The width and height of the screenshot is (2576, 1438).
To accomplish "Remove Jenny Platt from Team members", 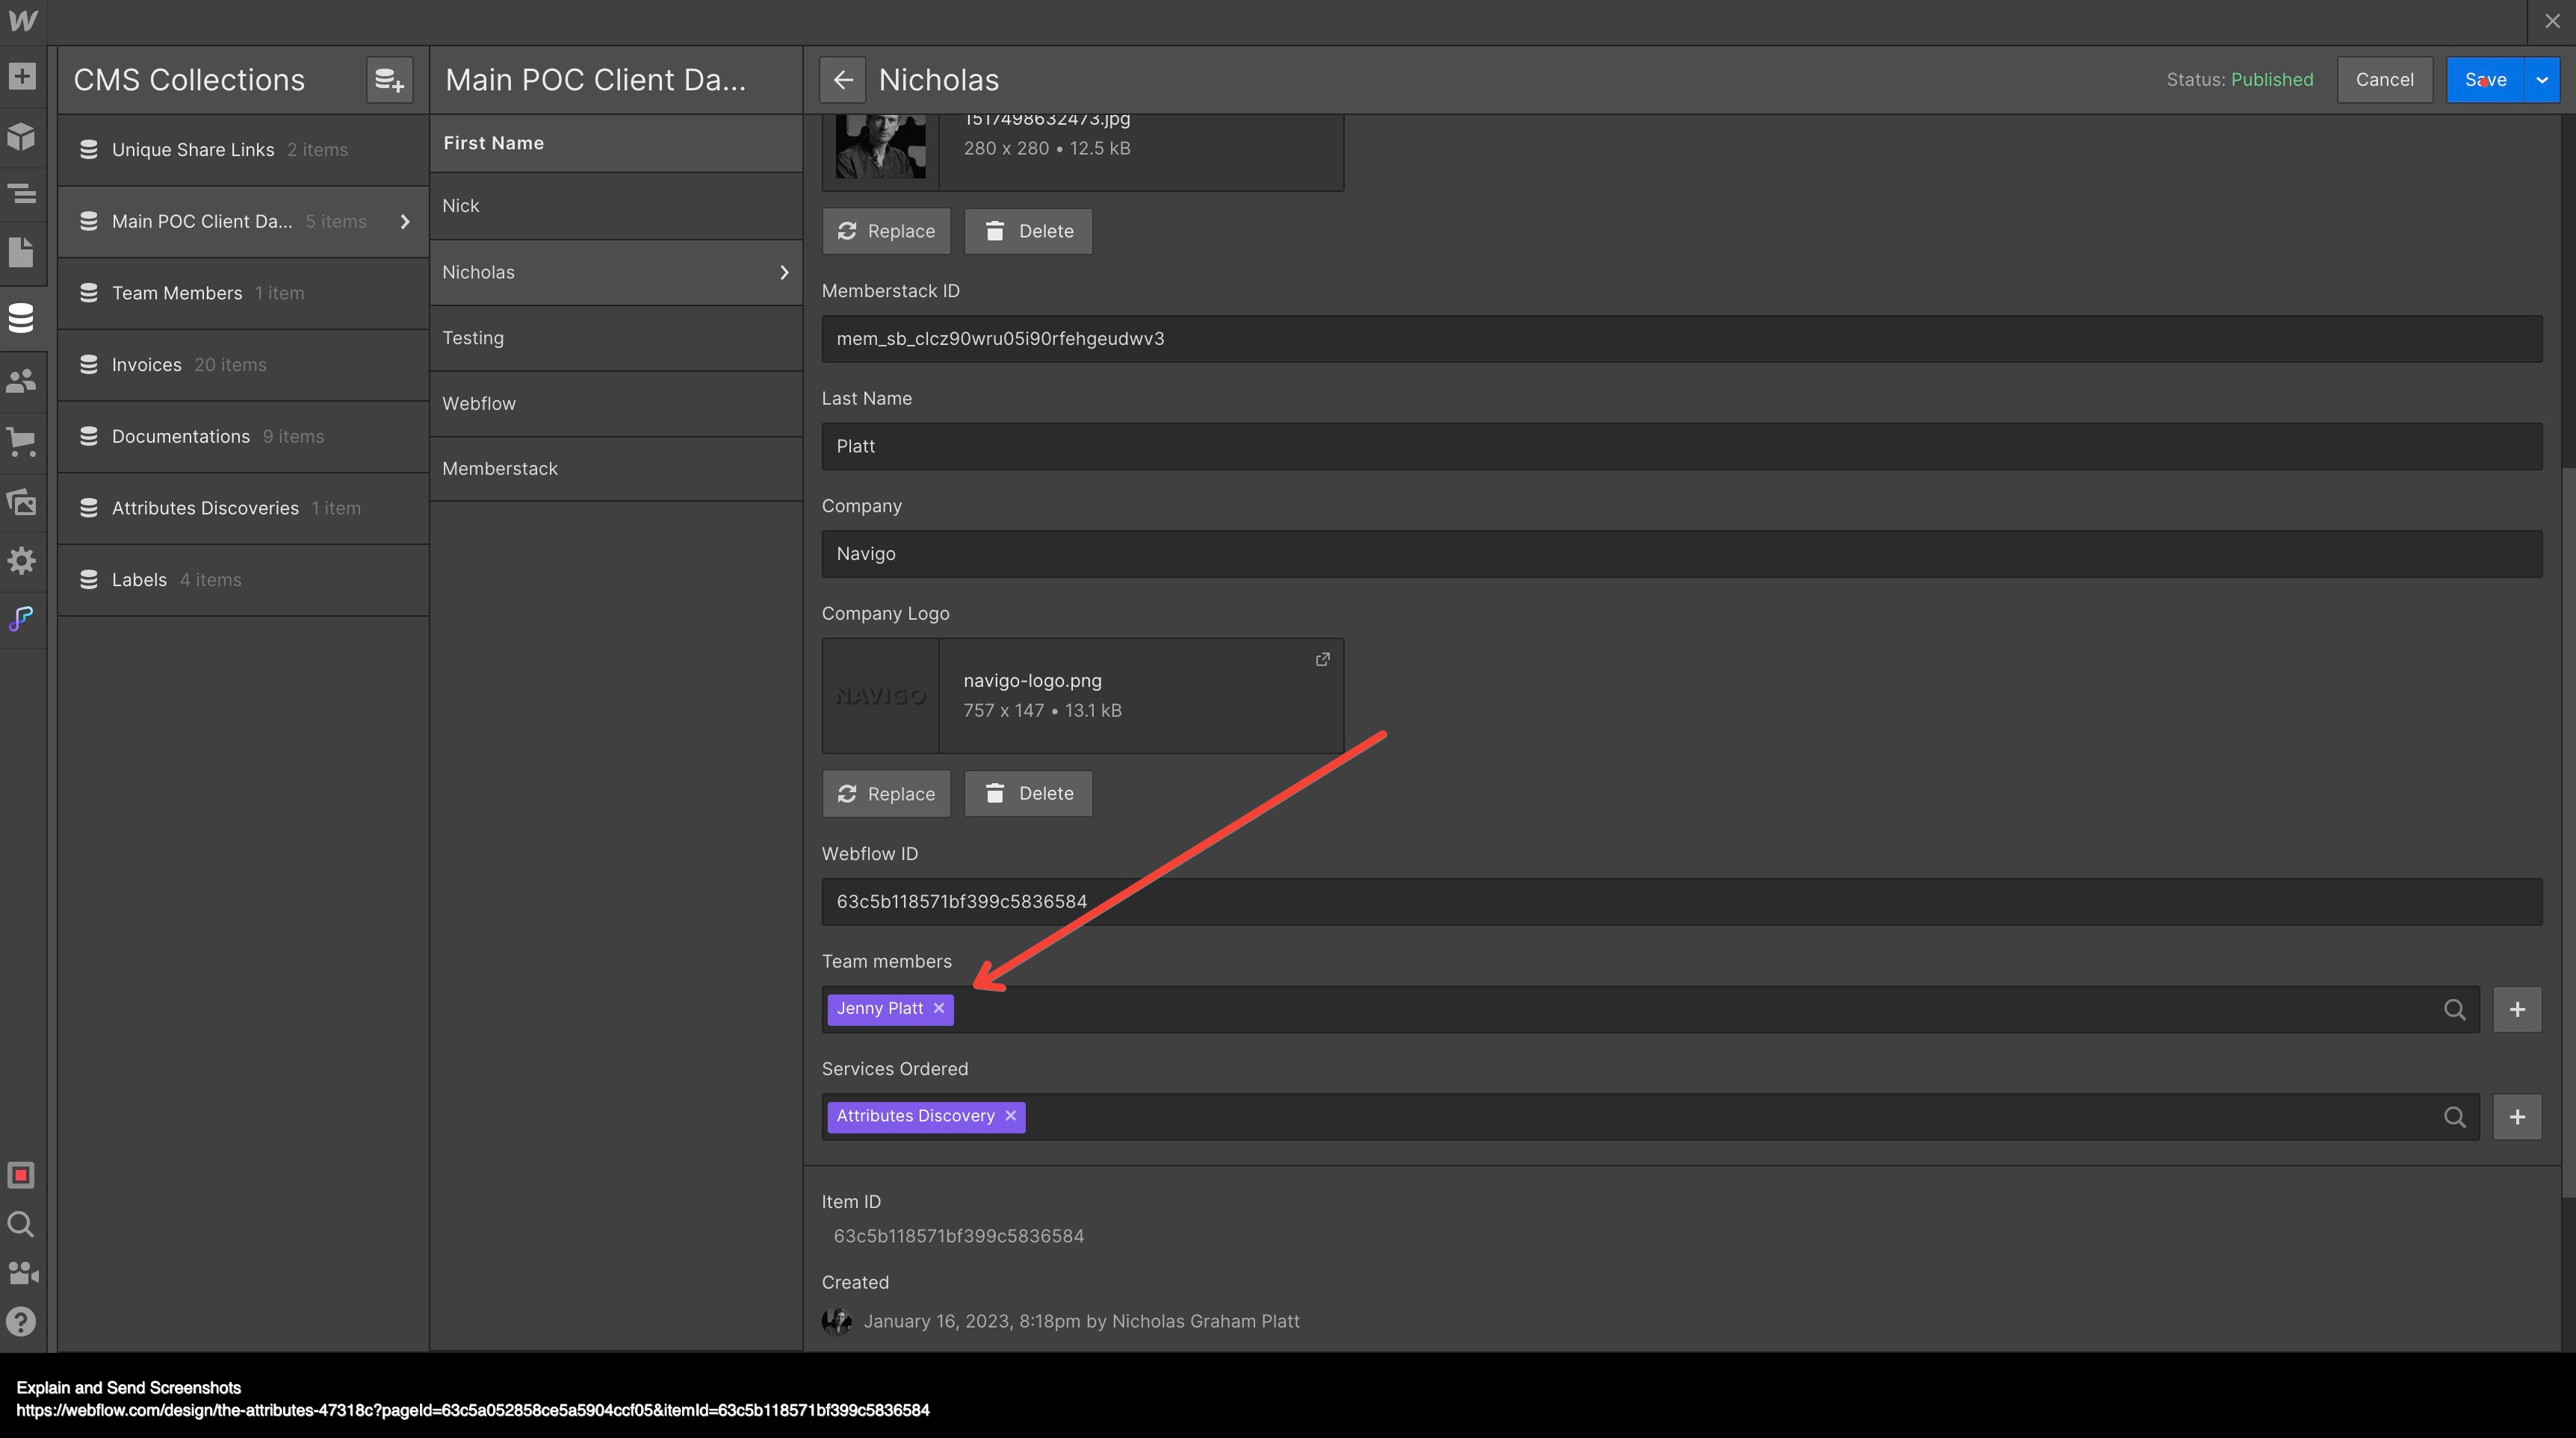I will (x=938, y=1008).
